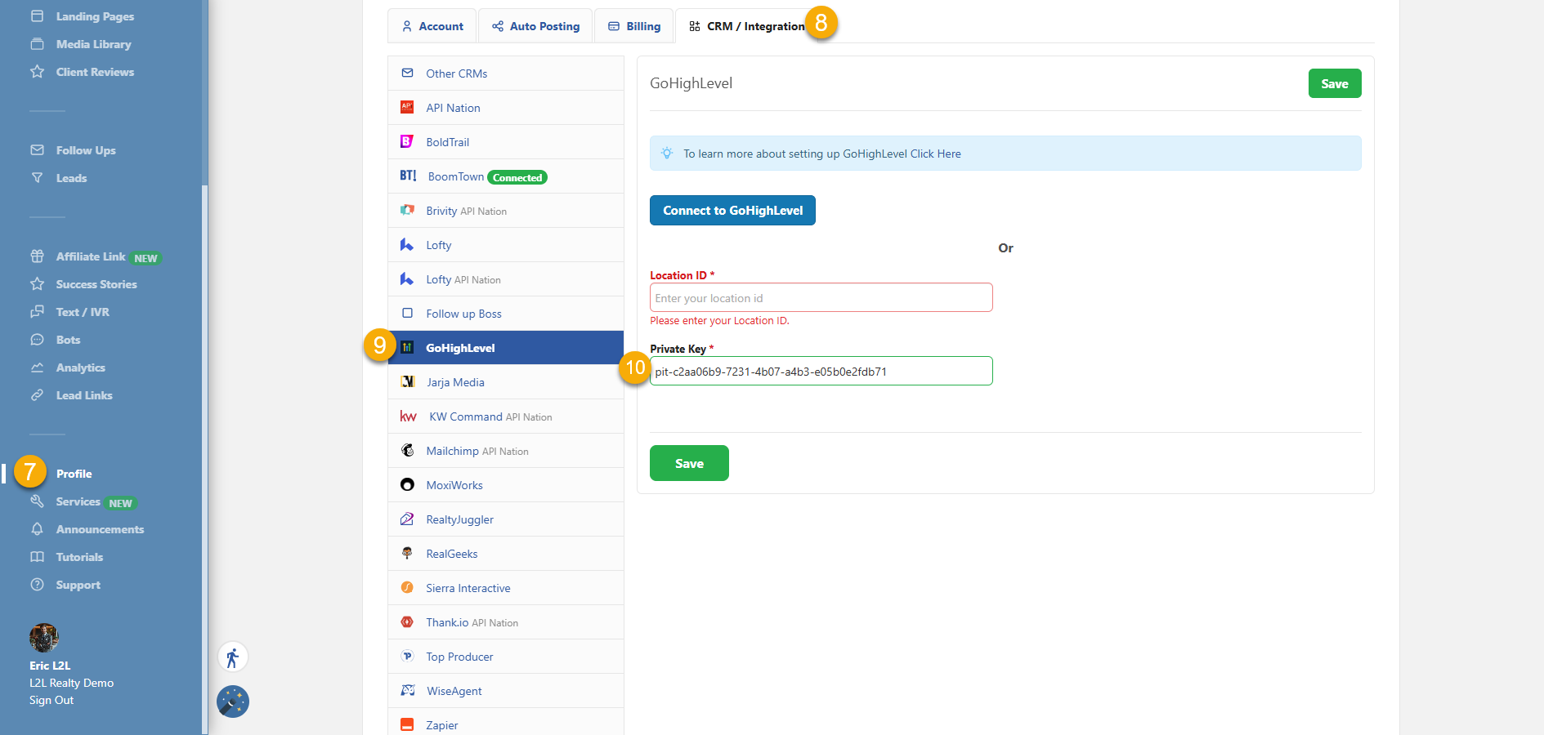This screenshot has width=1544, height=735.
Task: Click the Private Key input field
Action: click(x=821, y=371)
